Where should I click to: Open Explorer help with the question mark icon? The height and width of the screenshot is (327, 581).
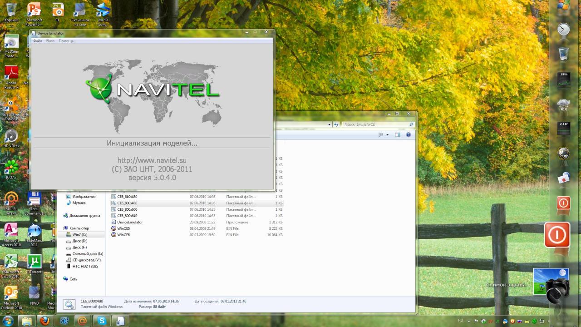pos(408,135)
